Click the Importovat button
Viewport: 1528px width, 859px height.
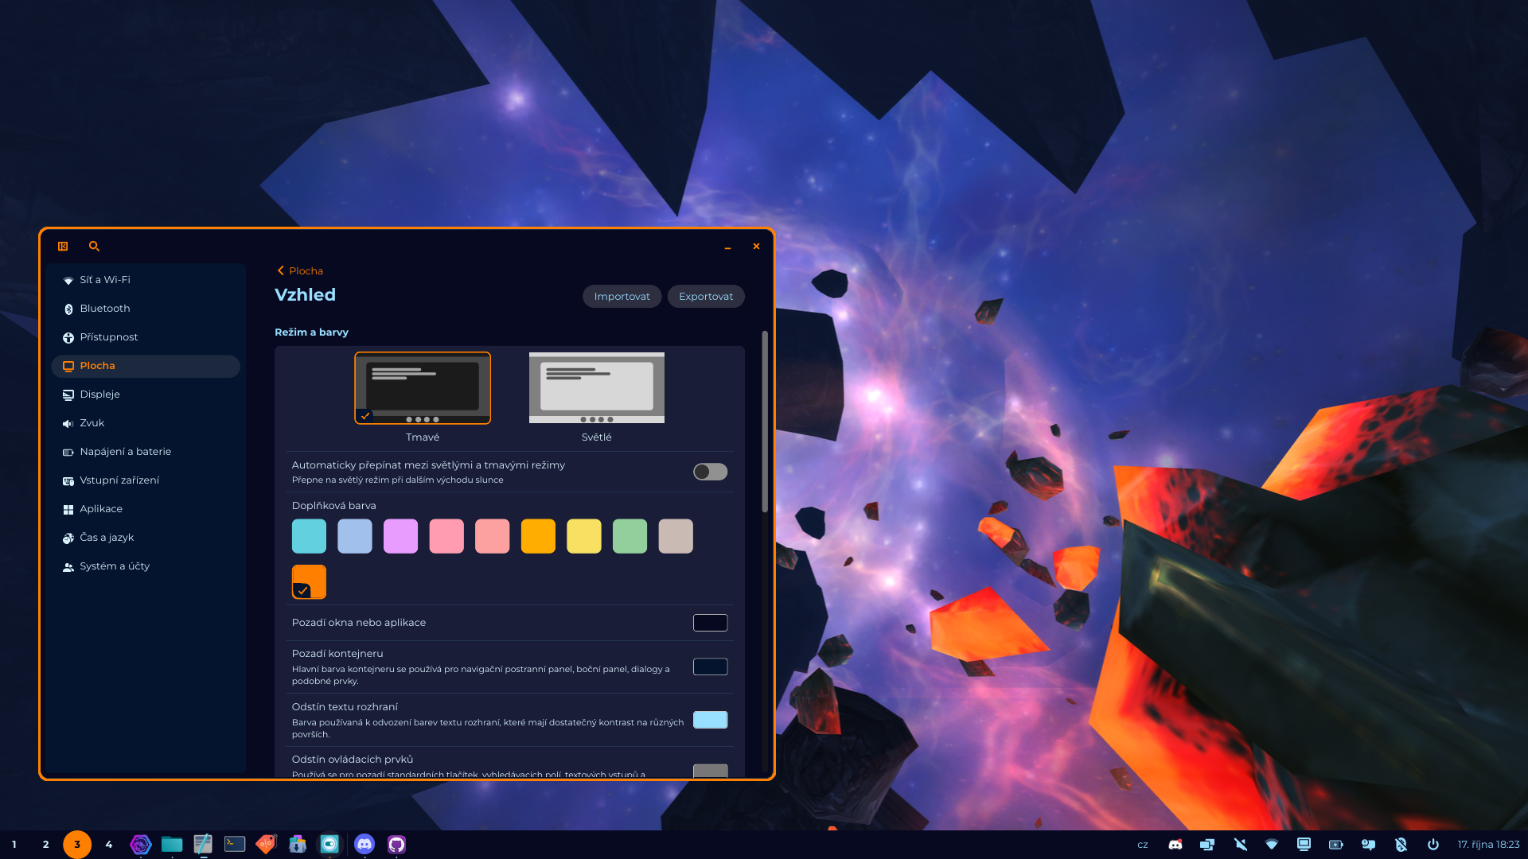coord(622,297)
